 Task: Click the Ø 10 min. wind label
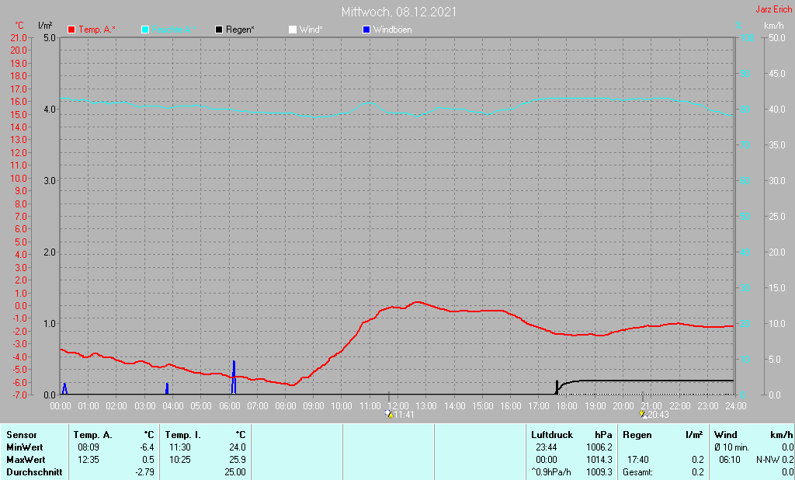pyautogui.click(x=731, y=447)
